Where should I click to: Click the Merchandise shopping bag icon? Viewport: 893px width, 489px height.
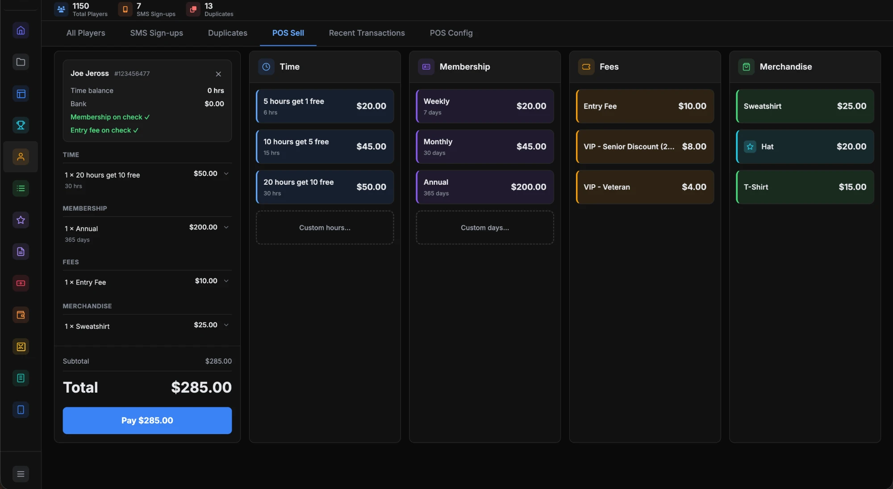[746, 66]
